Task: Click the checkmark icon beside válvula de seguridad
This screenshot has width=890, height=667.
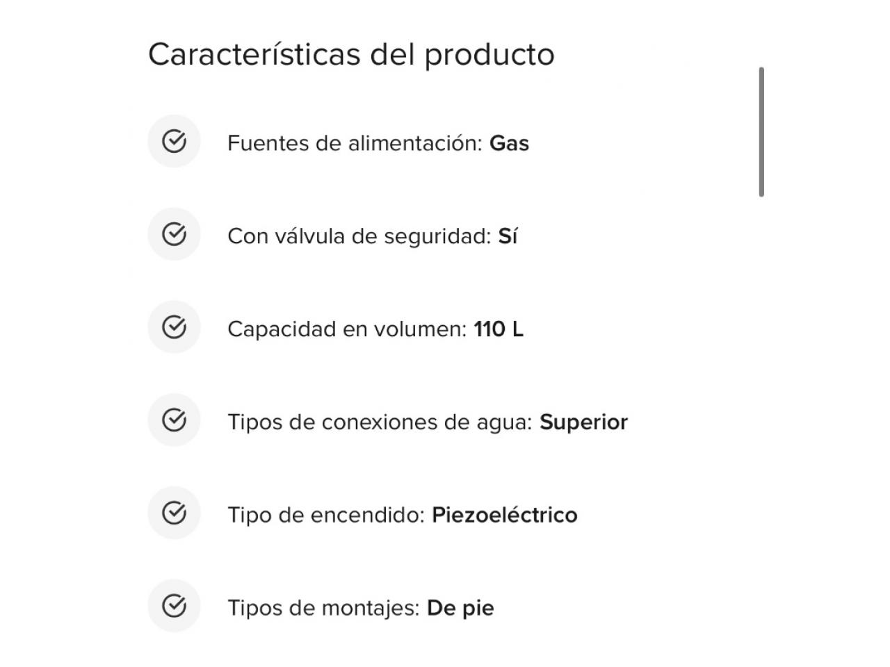Action: tap(174, 235)
